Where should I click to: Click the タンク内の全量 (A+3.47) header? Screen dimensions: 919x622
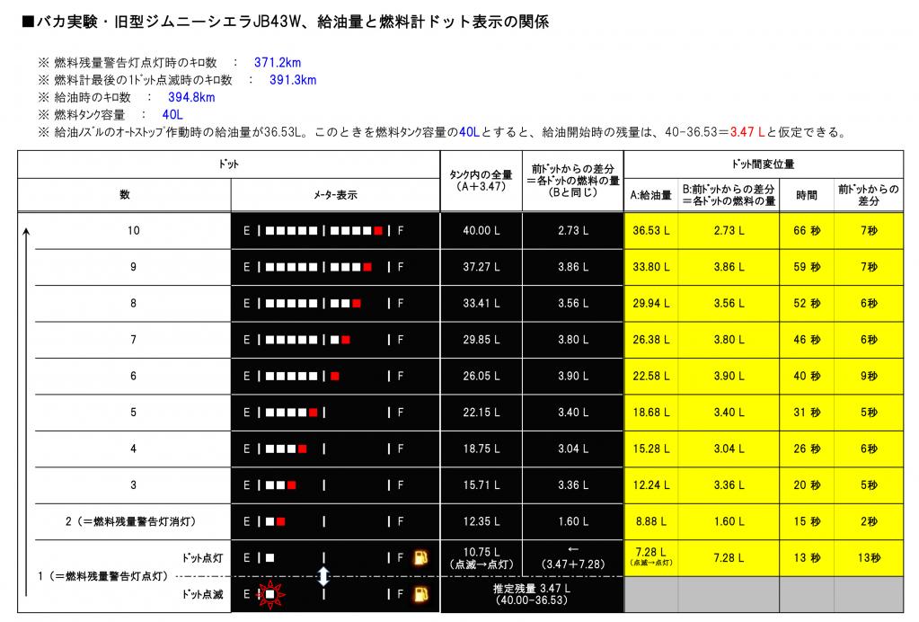coord(481,181)
